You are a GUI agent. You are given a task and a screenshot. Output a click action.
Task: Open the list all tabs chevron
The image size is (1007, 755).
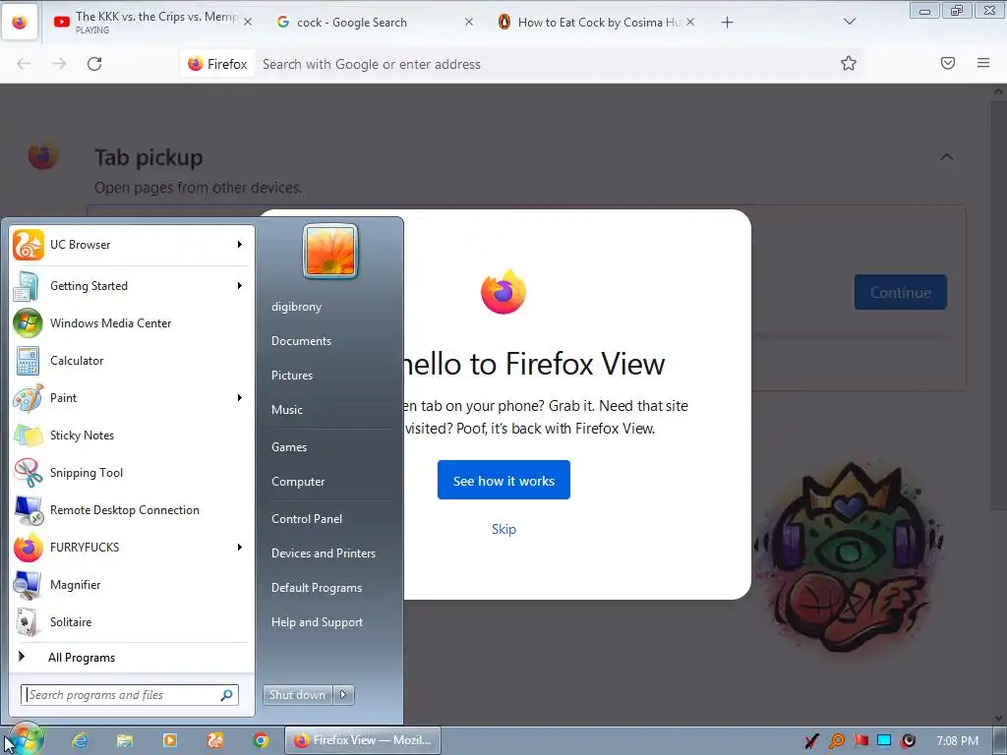click(x=849, y=22)
